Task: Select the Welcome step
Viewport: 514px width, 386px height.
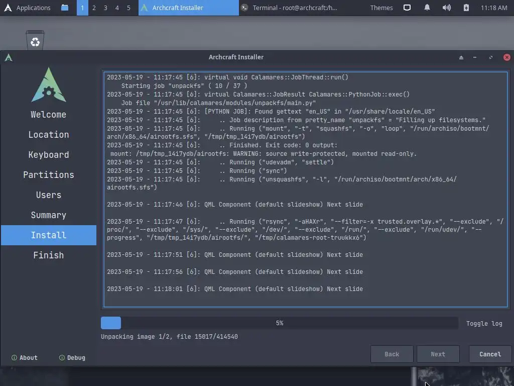Action: (x=49, y=115)
